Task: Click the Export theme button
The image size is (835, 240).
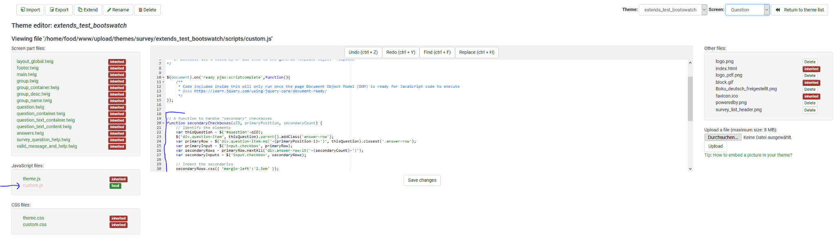Action: tap(59, 10)
